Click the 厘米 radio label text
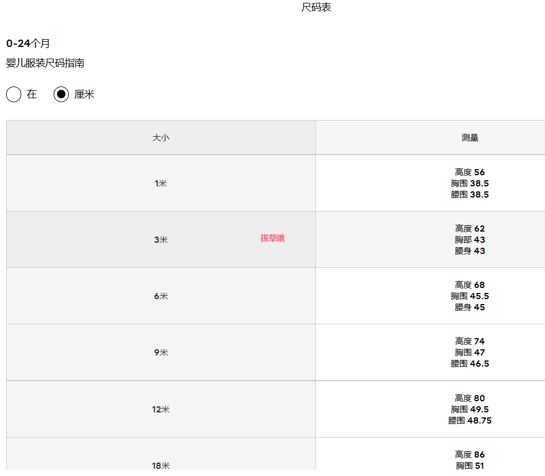545x476 pixels. point(84,94)
